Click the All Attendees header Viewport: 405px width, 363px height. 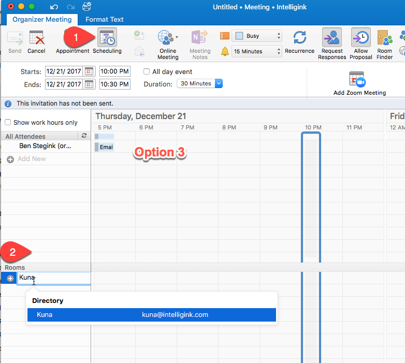pos(25,136)
